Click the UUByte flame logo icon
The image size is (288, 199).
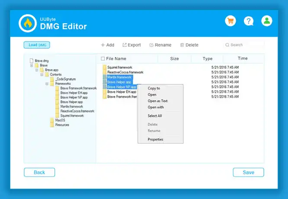[x=28, y=23]
